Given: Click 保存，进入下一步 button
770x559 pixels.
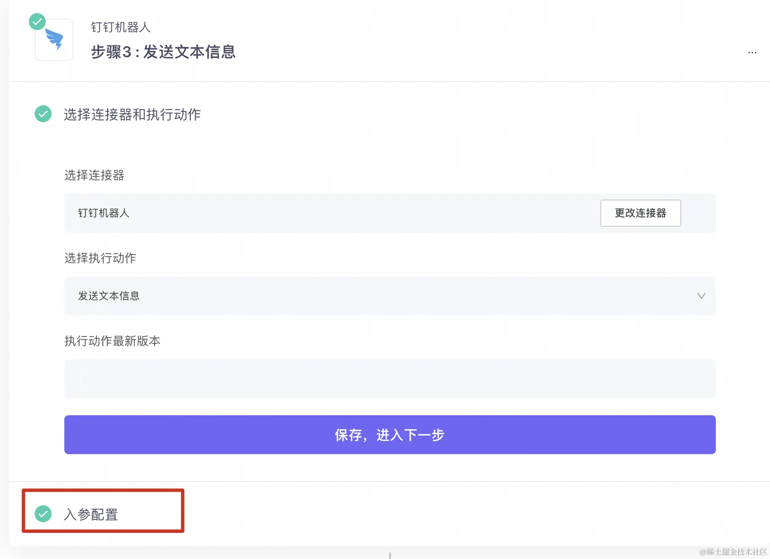Looking at the screenshot, I should coord(390,435).
